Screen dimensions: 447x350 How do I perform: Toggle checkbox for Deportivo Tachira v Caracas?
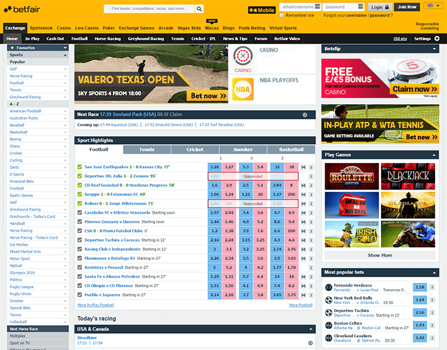(80, 240)
